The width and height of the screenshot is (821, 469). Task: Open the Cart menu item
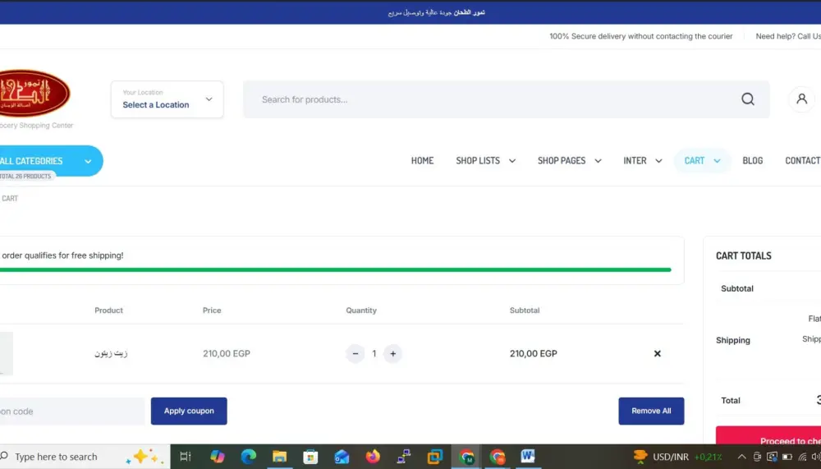point(695,161)
